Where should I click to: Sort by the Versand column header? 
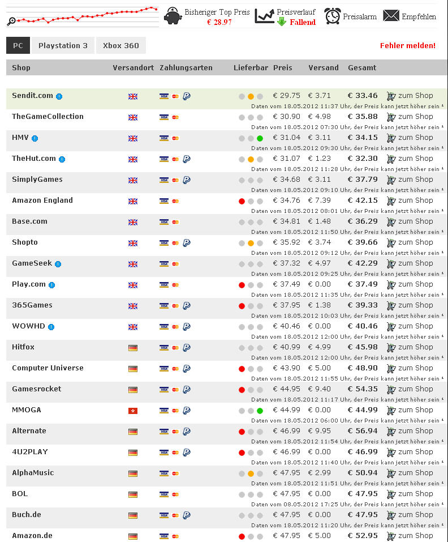[324, 68]
